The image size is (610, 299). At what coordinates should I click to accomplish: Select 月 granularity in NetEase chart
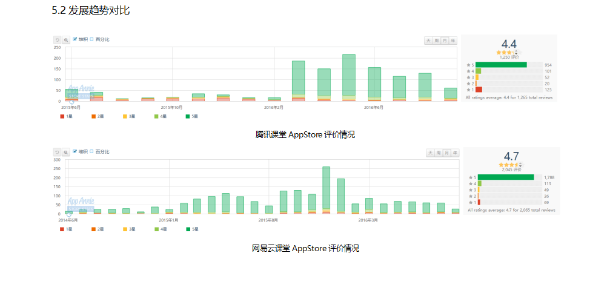446,153
